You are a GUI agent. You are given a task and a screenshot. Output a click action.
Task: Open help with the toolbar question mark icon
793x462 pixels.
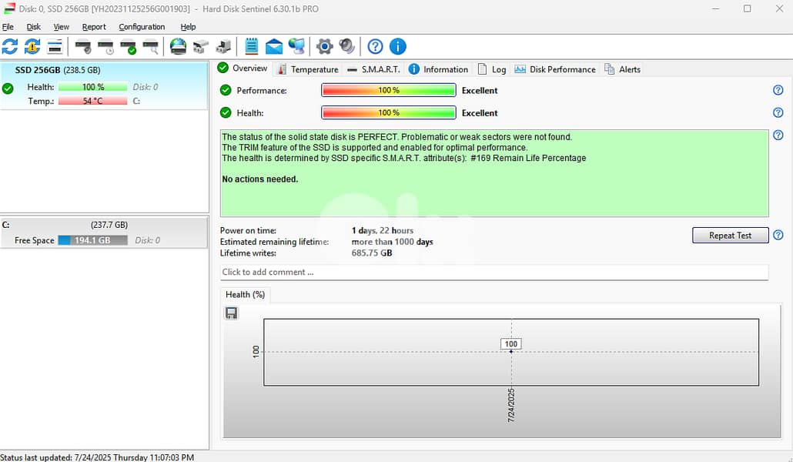[x=375, y=47]
